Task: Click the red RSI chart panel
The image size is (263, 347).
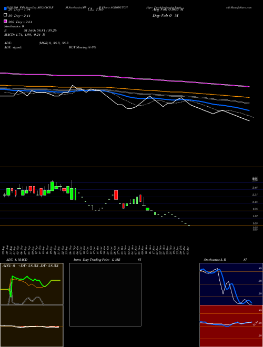Action: pyautogui.click(x=231, y=326)
